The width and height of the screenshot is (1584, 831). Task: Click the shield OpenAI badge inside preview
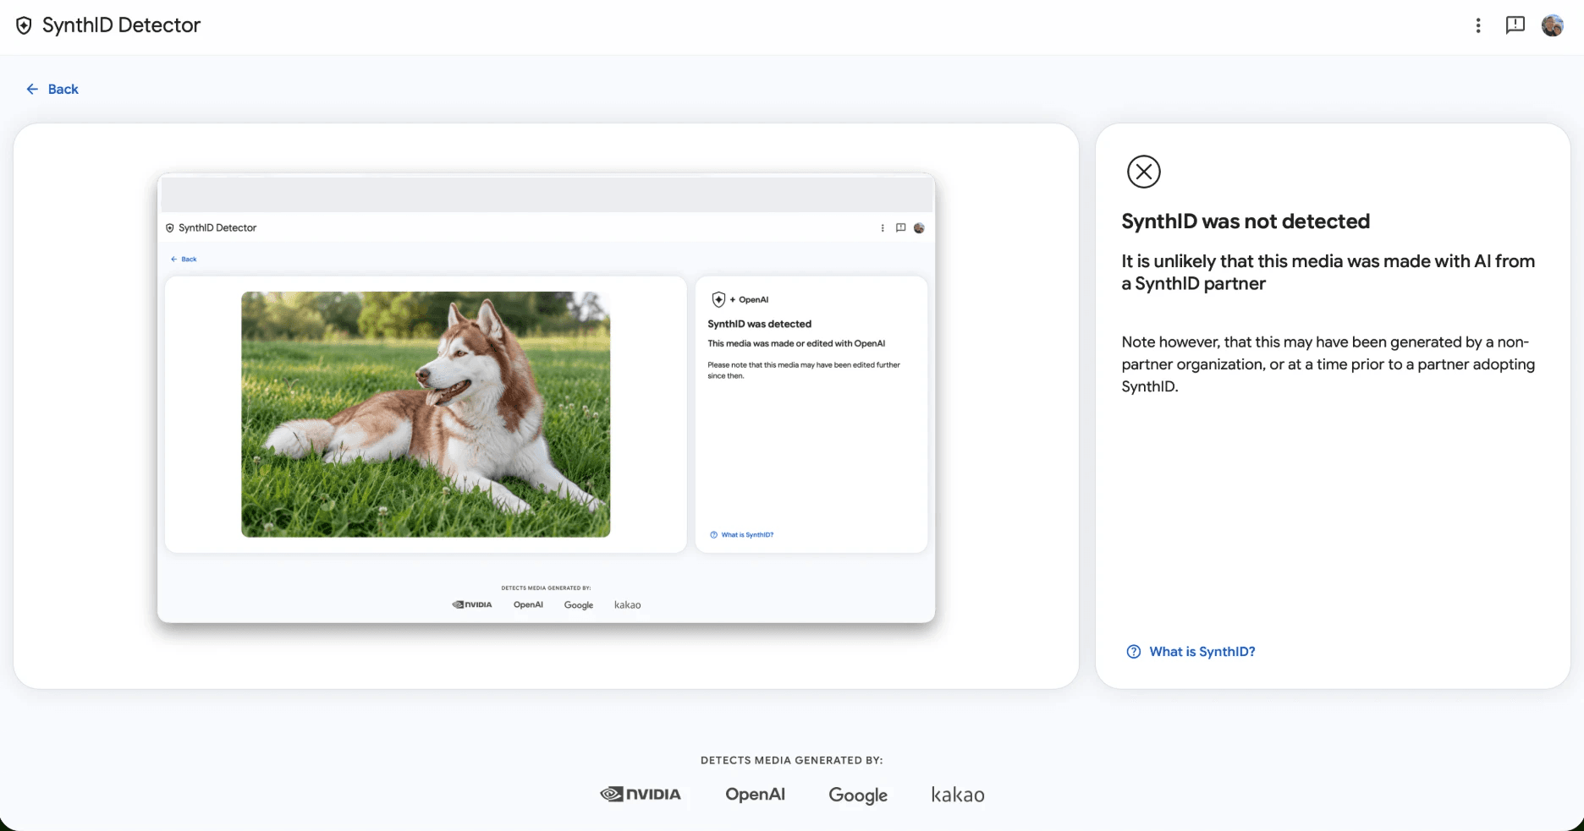coord(740,299)
